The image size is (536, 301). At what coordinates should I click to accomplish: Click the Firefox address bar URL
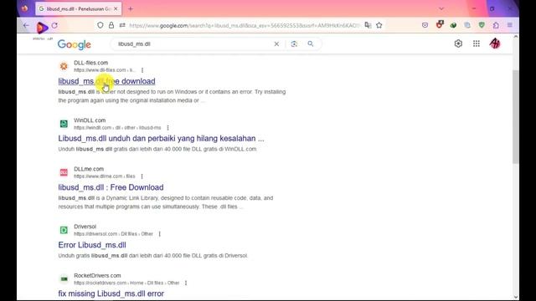point(245,25)
